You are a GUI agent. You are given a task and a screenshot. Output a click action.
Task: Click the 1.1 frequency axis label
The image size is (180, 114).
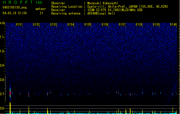[3, 37]
